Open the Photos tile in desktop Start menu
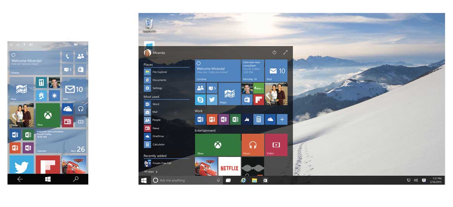The image size is (453, 207). click(276, 94)
